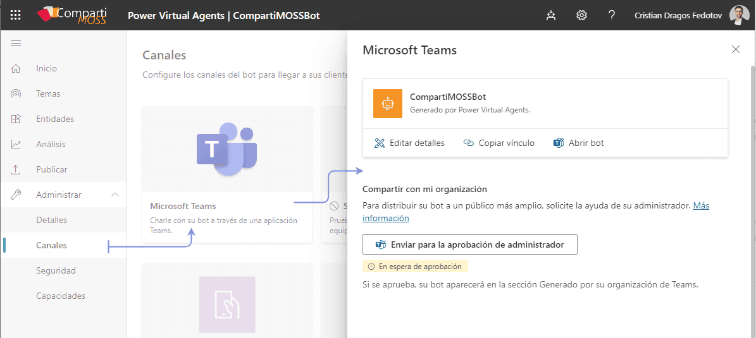Screen dimensions: 756x338
Task: Click Abrir bot button
Action: coord(579,143)
